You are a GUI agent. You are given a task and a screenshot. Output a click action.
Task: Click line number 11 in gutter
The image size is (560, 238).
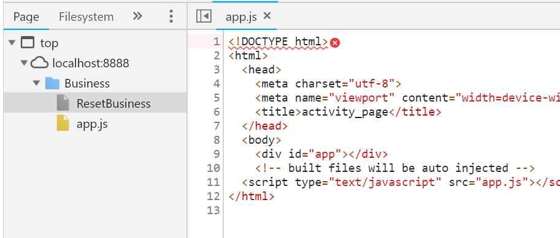point(213,182)
